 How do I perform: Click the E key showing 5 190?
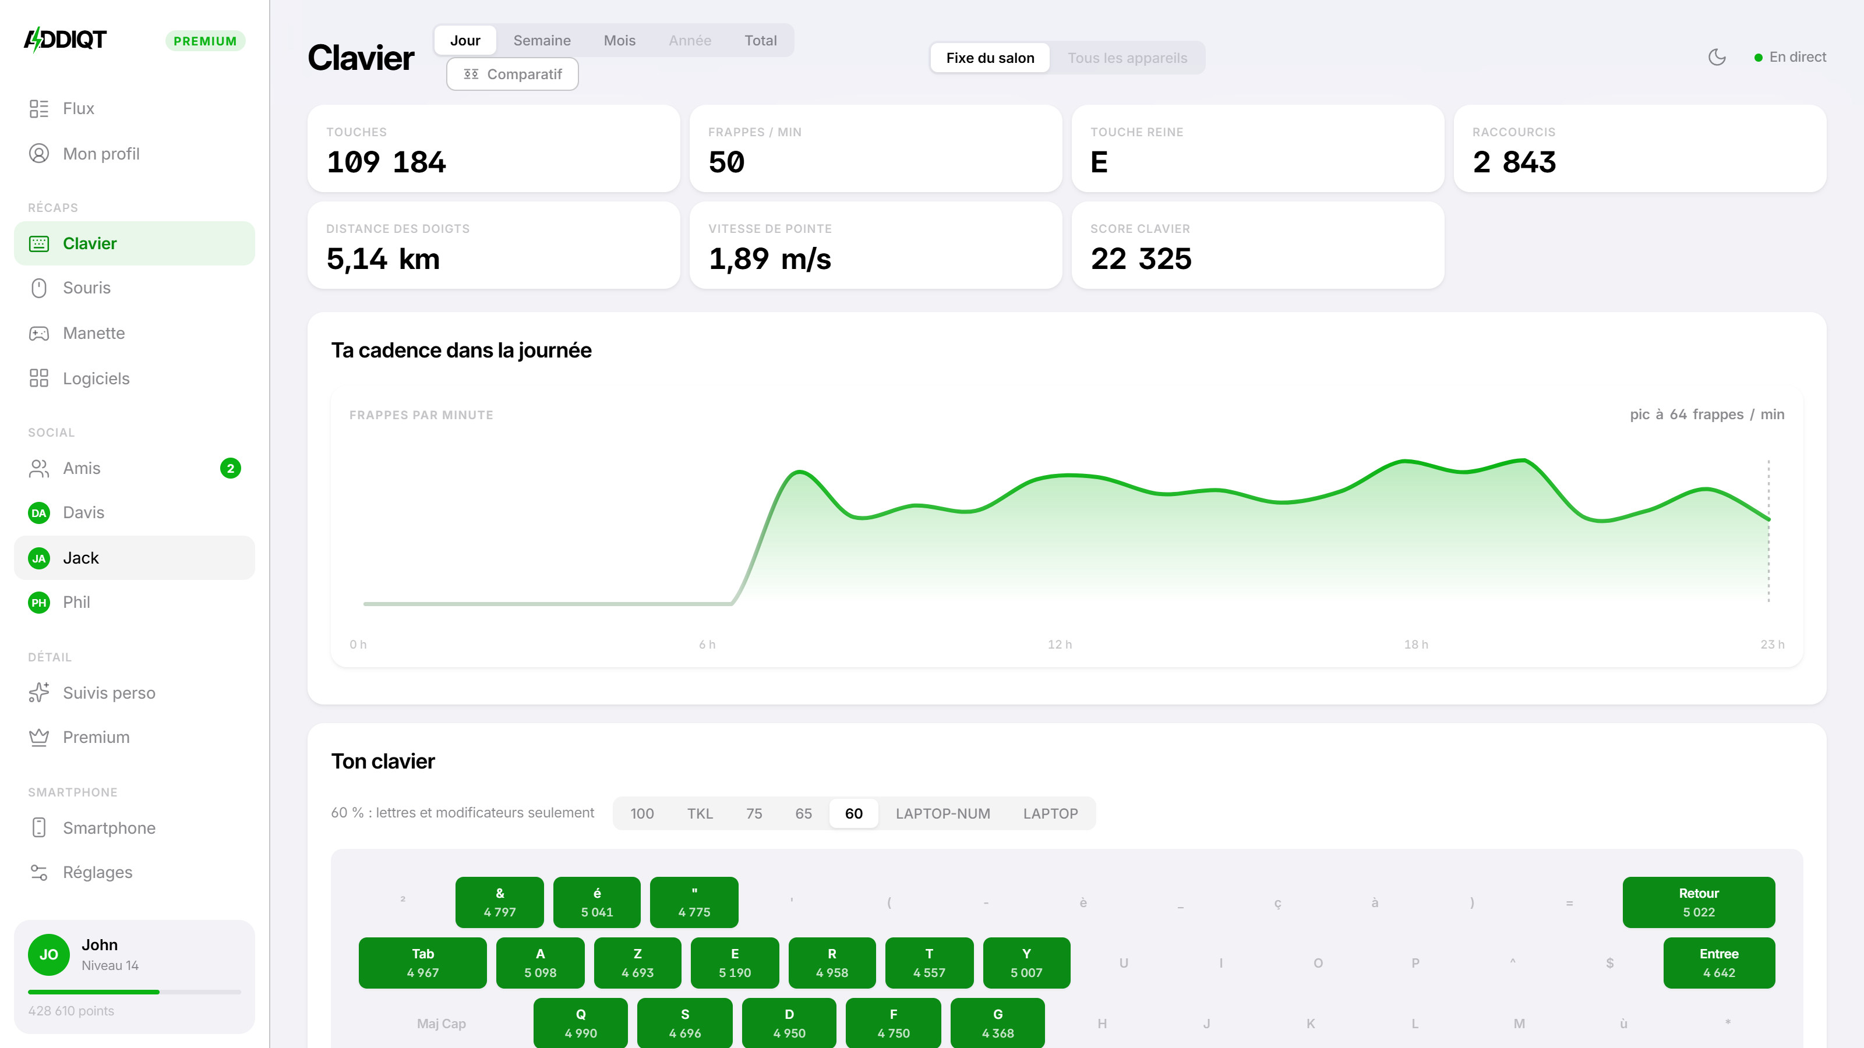pos(735,962)
